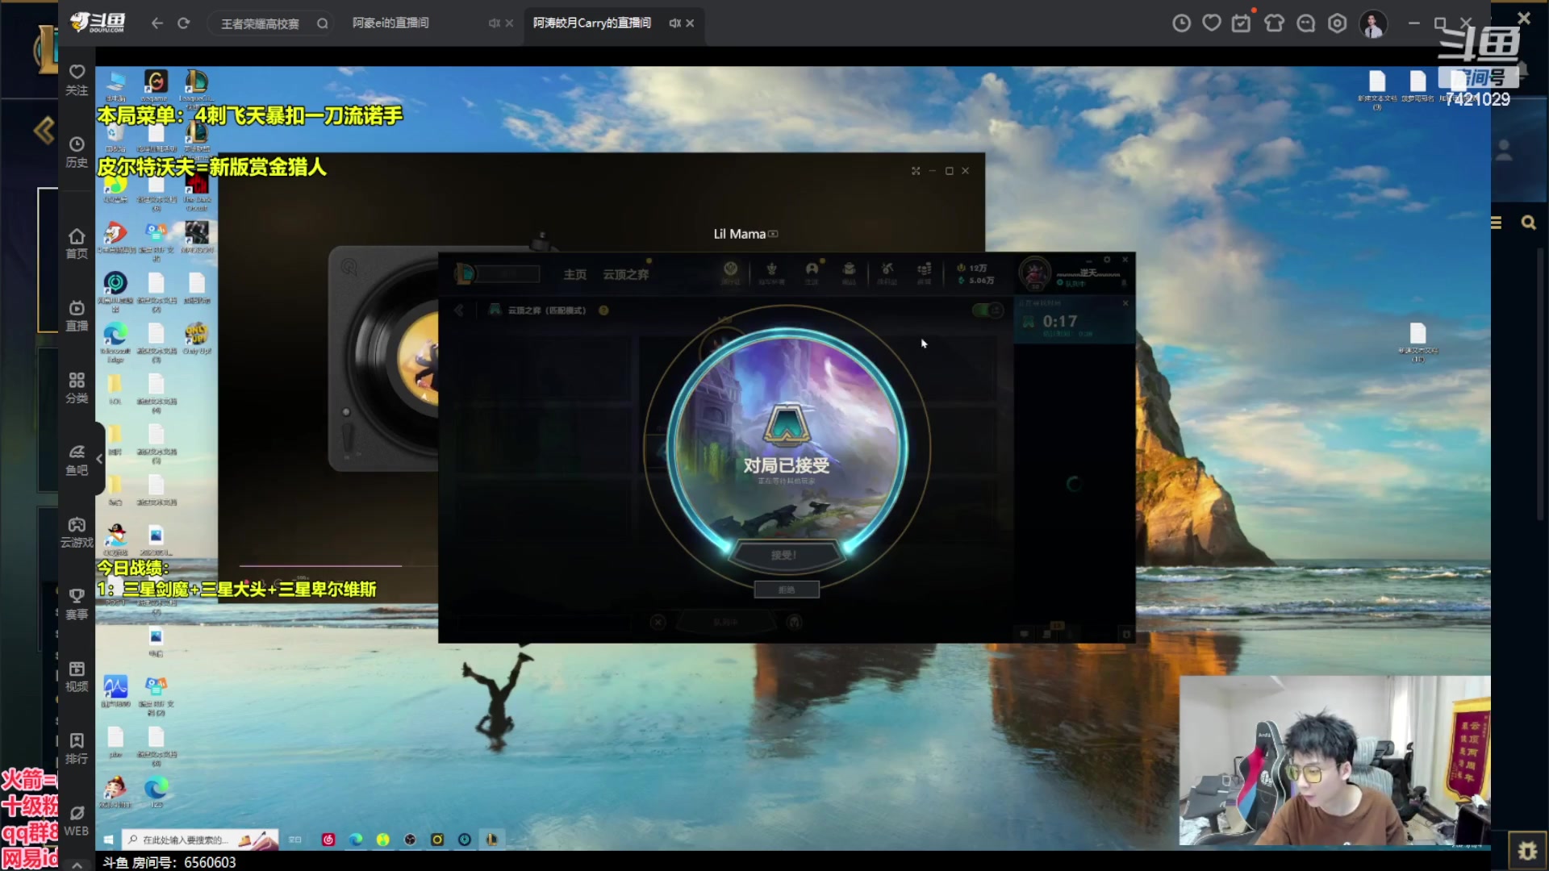Go back with lobby back arrow

point(459,310)
